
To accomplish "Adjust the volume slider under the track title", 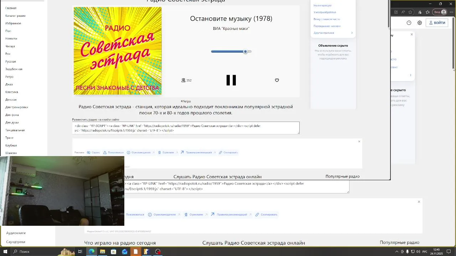I will [231, 52].
